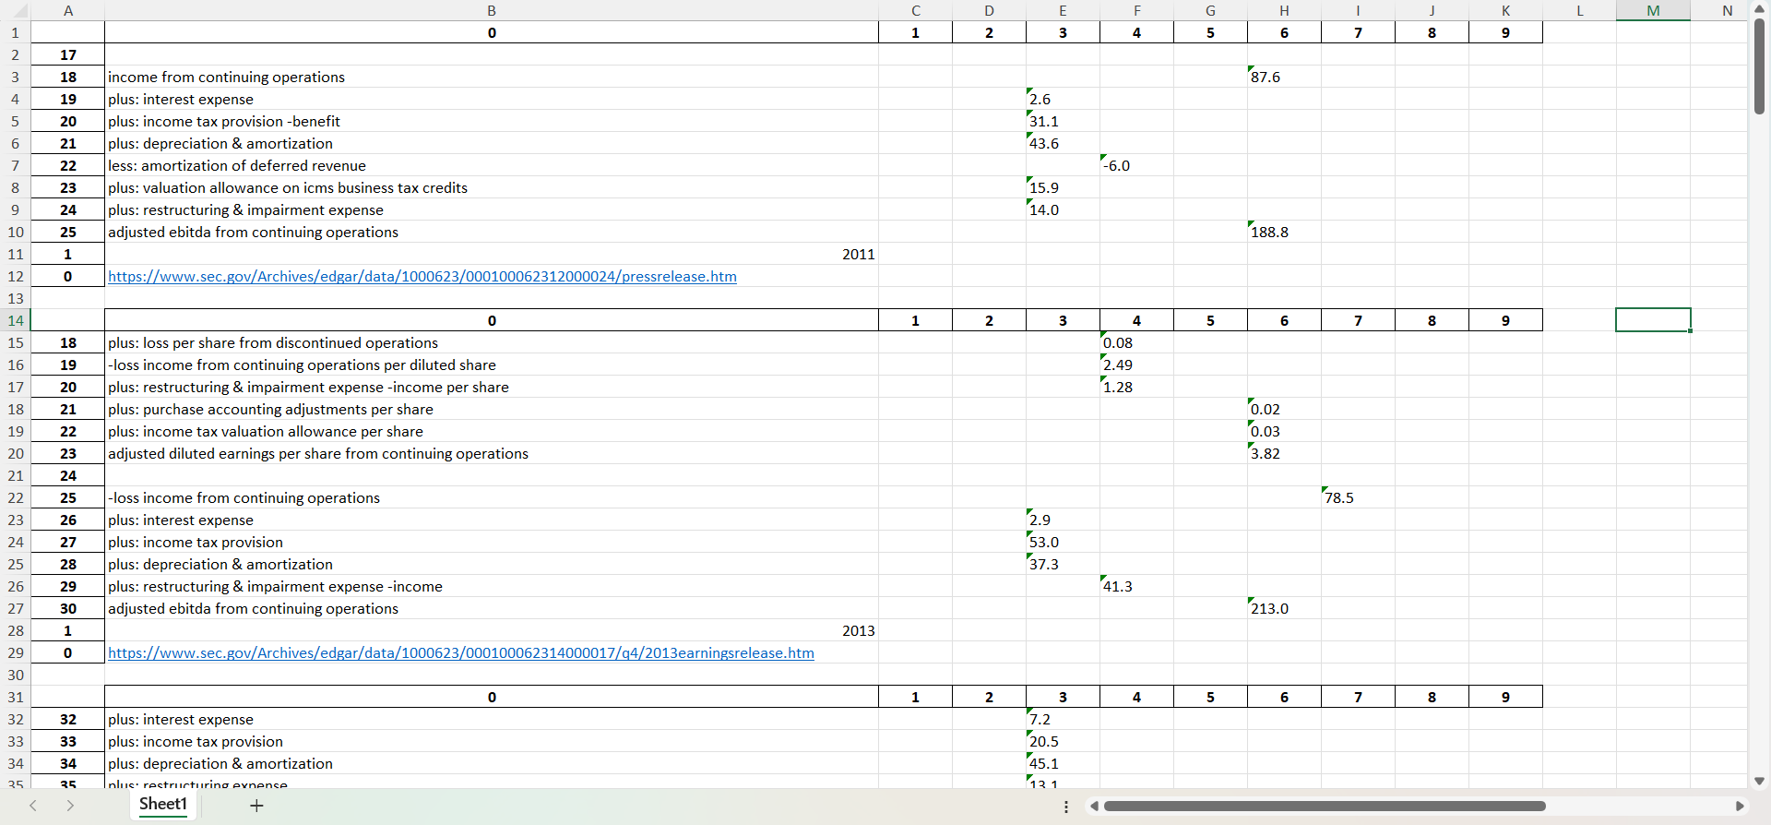This screenshot has height=825, width=1771.
Task: Click horizontal scrollbar left arrow
Action: pyautogui.click(x=1094, y=807)
